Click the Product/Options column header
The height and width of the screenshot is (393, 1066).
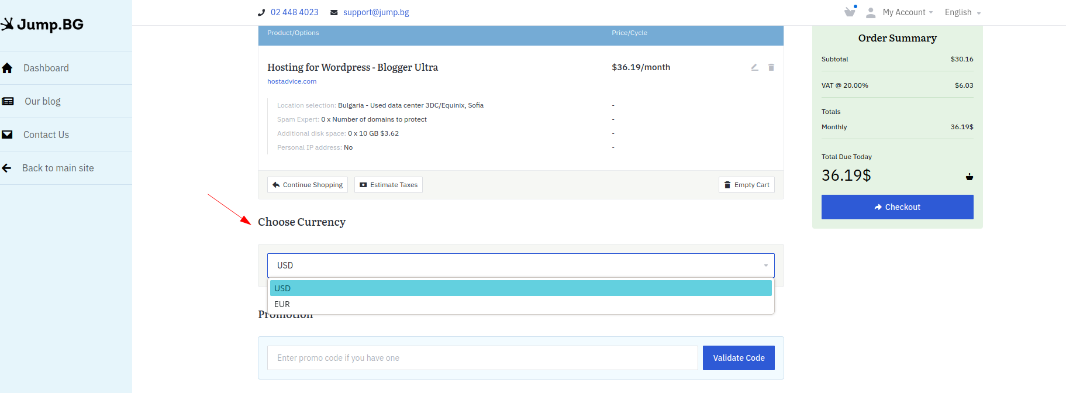(293, 33)
